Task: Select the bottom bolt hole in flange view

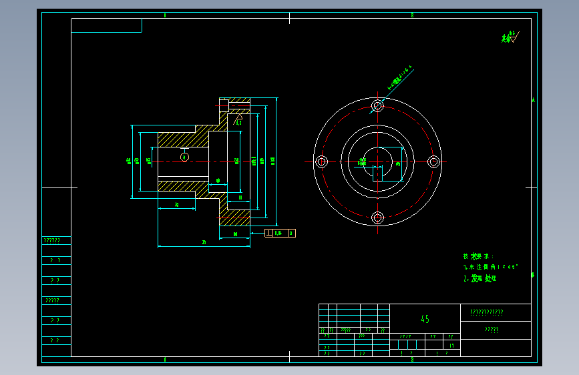Action: click(377, 218)
